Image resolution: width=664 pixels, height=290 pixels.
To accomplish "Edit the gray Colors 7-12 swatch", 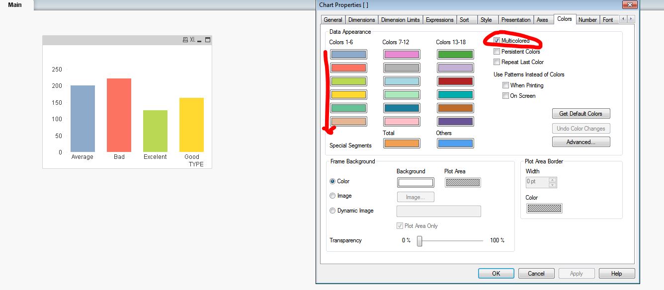I will [x=402, y=68].
